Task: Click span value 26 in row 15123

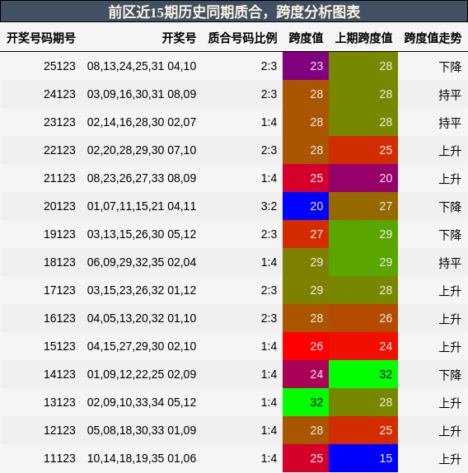Action: (x=306, y=346)
